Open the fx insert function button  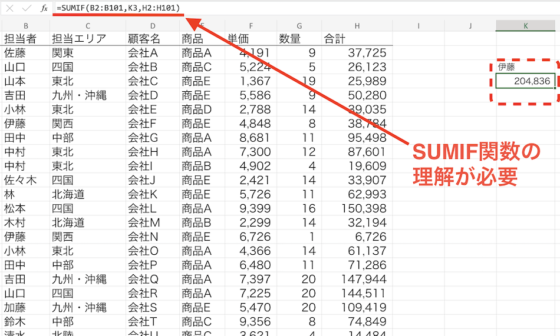point(44,8)
